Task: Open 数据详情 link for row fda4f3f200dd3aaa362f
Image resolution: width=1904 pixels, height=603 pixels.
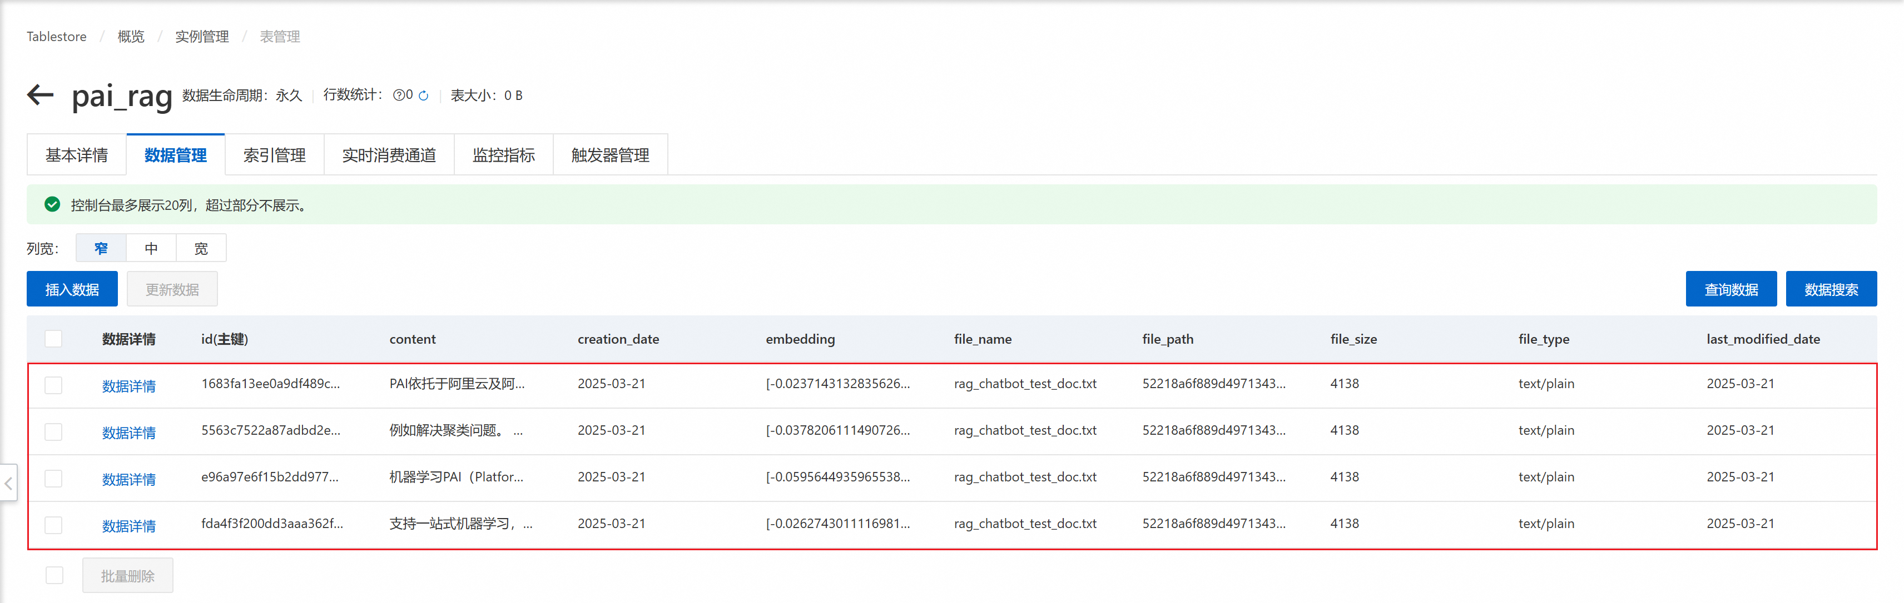Action: coord(128,525)
